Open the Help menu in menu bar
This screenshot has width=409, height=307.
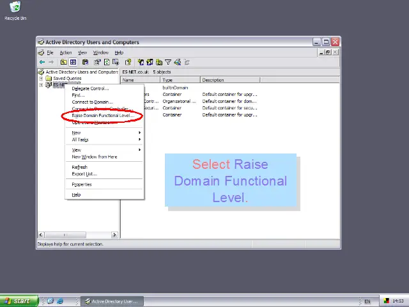point(119,52)
